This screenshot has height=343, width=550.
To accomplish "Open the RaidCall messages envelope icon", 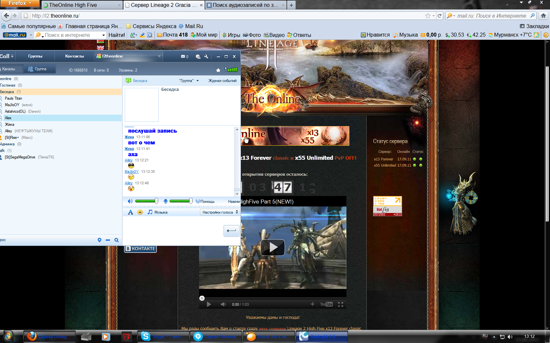I will (183, 57).
